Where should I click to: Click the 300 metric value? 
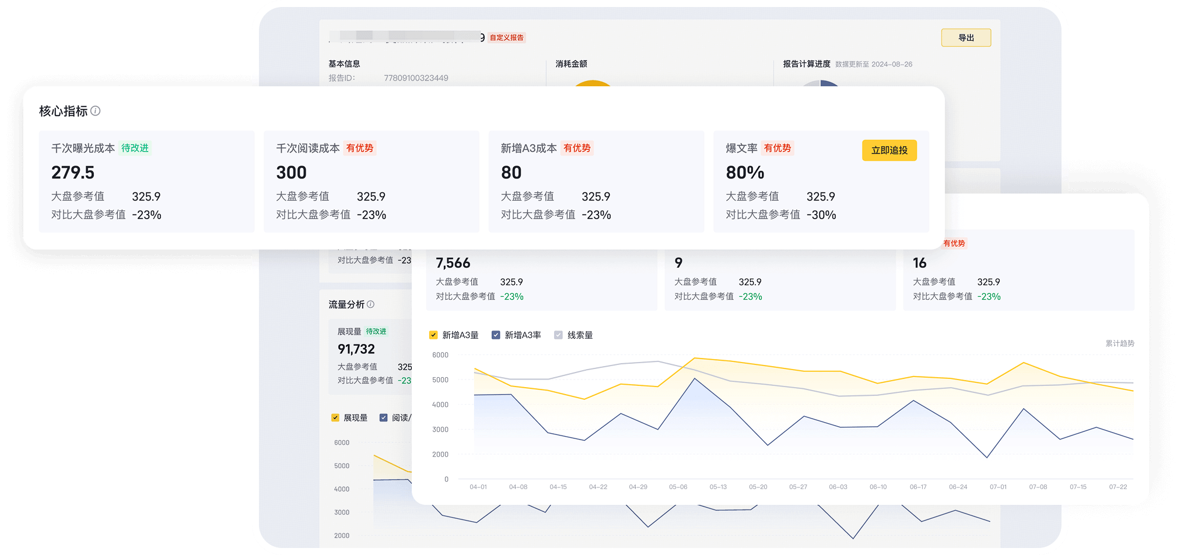coord(292,173)
